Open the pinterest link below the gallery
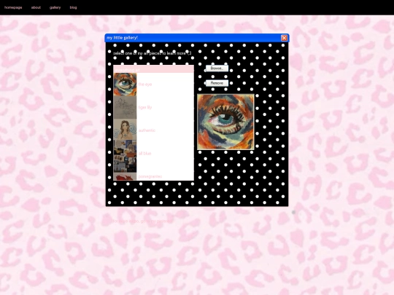394x295 pixels. coord(142,221)
